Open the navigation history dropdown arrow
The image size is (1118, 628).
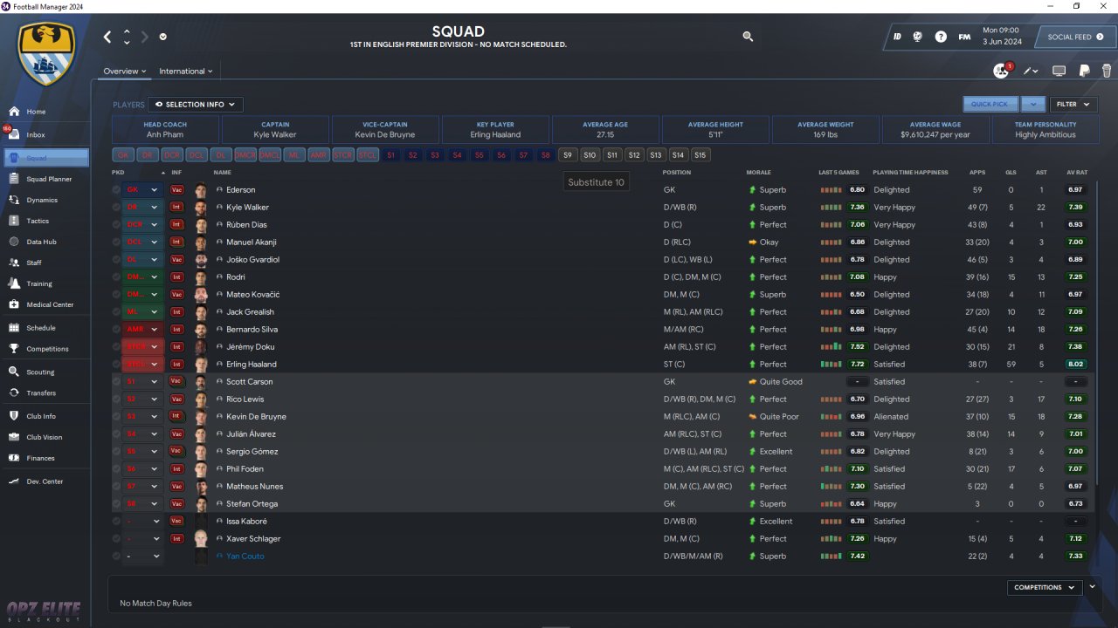click(163, 37)
